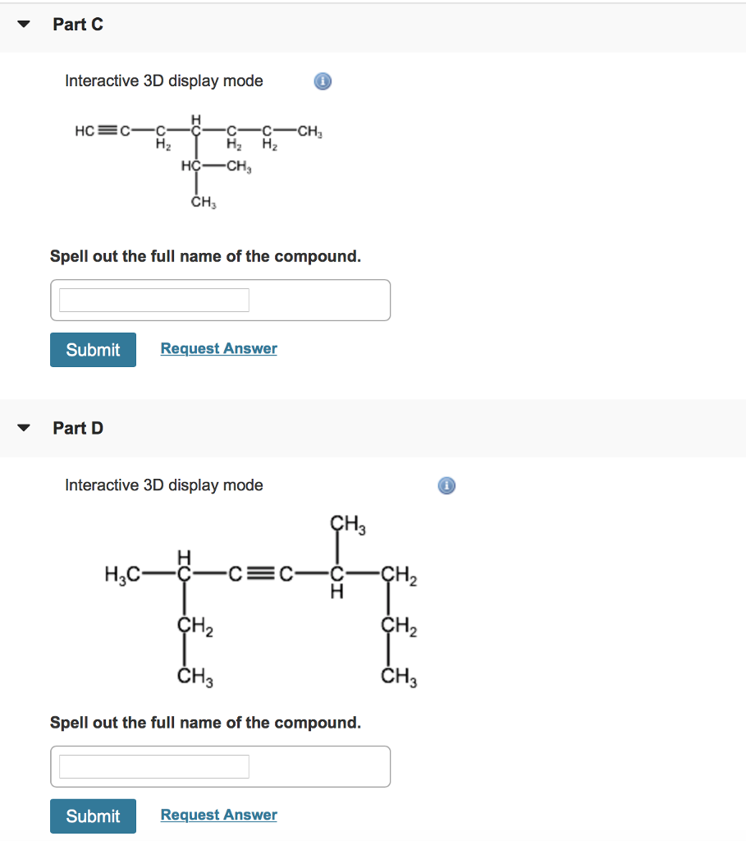The image size is (746, 841).
Task: Open Request Answer for Part D
Action: [218, 815]
